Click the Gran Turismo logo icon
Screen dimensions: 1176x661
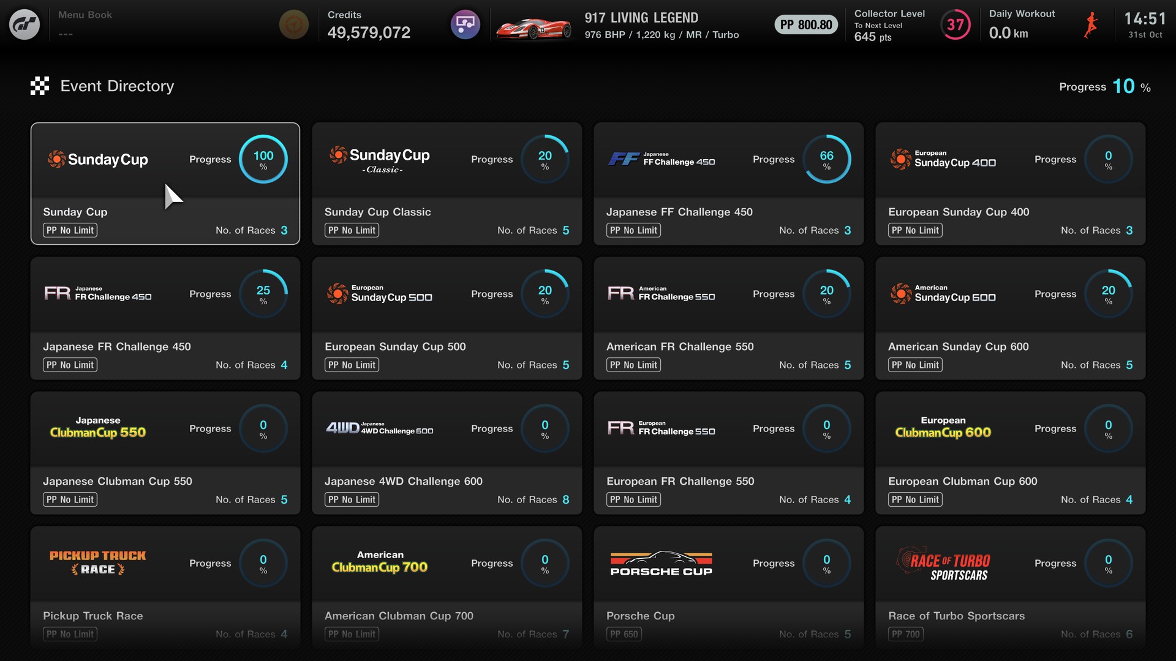tap(24, 24)
